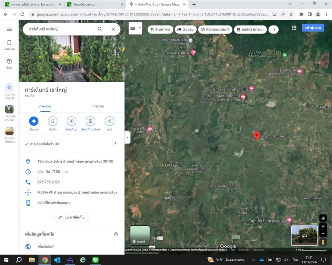This screenshot has height=265, width=332.
Task: Click the address 196 ตำบล วังไทร row
Action: pos(72,161)
